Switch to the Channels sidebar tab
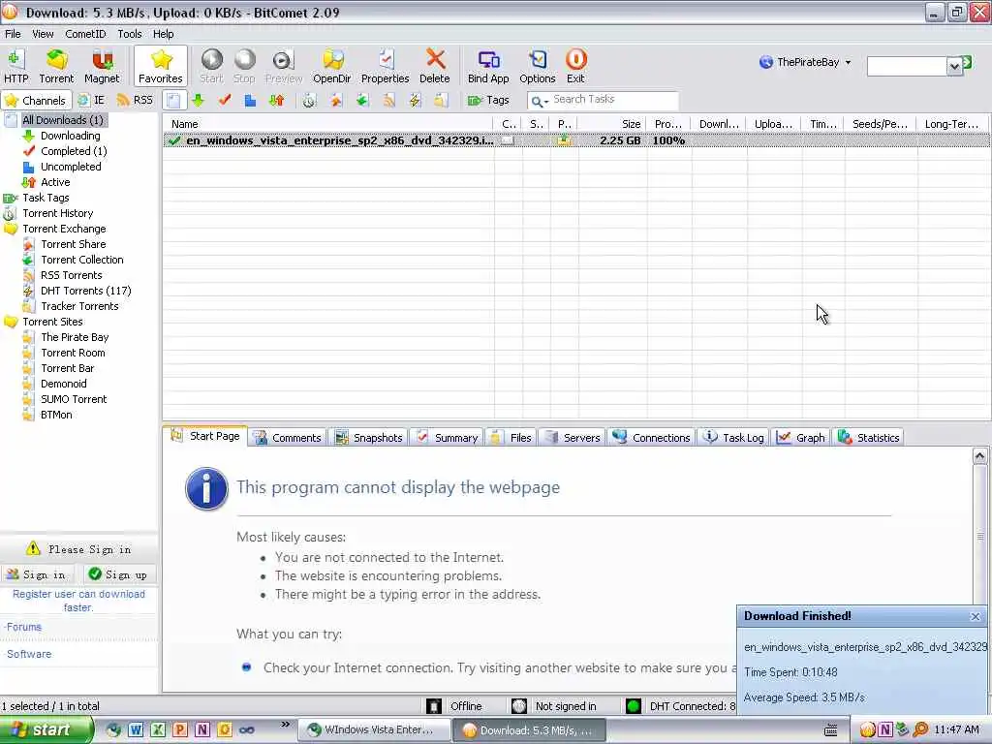The height and width of the screenshot is (744, 992). (x=34, y=100)
